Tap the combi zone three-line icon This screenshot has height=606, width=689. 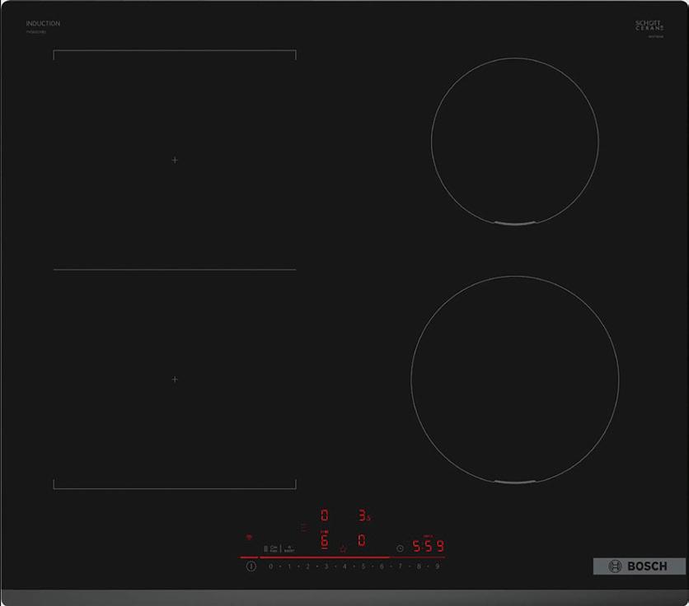(304, 526)
